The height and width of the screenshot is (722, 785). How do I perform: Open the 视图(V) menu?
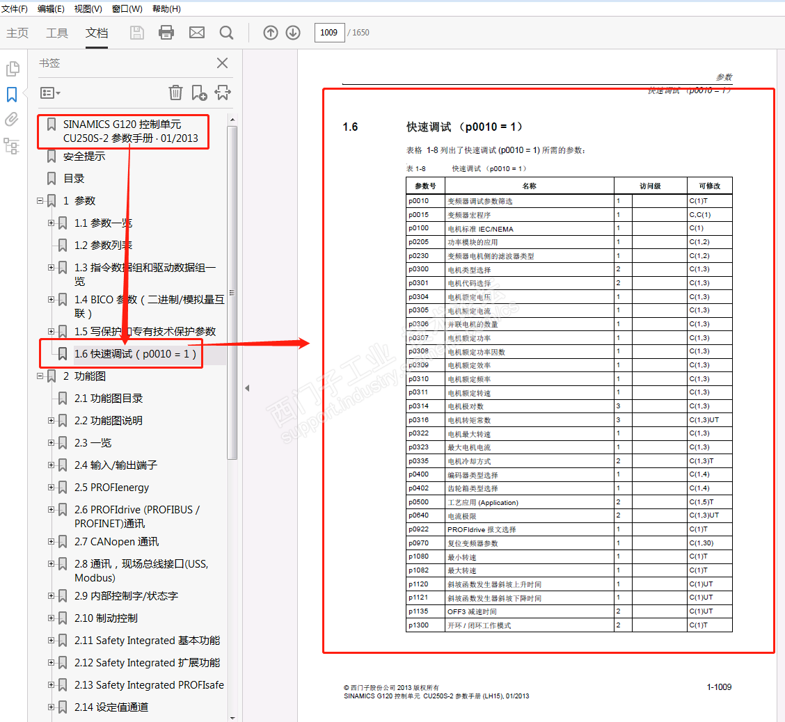(88, 9)
